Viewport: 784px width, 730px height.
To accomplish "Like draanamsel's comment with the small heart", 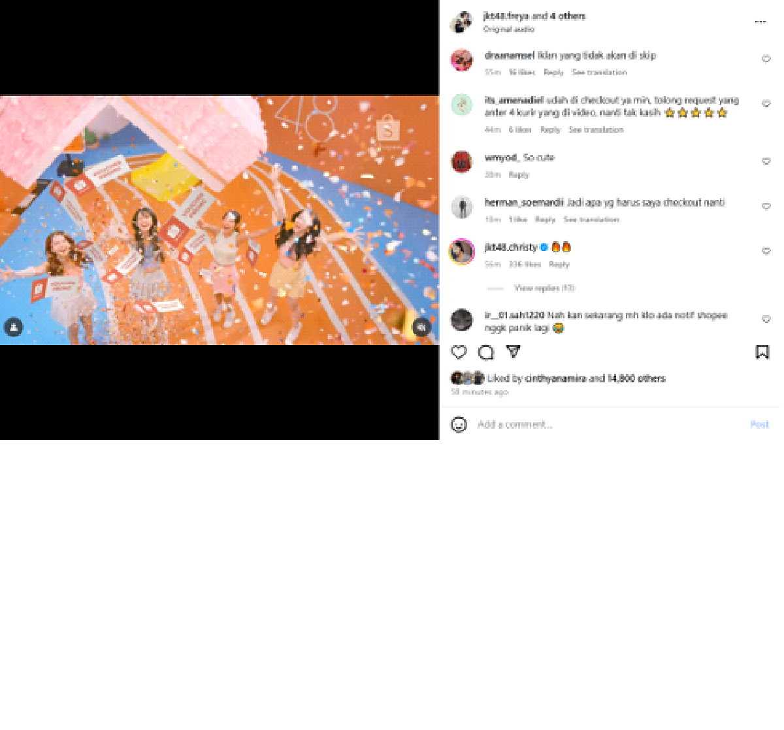I will point(766,59).
